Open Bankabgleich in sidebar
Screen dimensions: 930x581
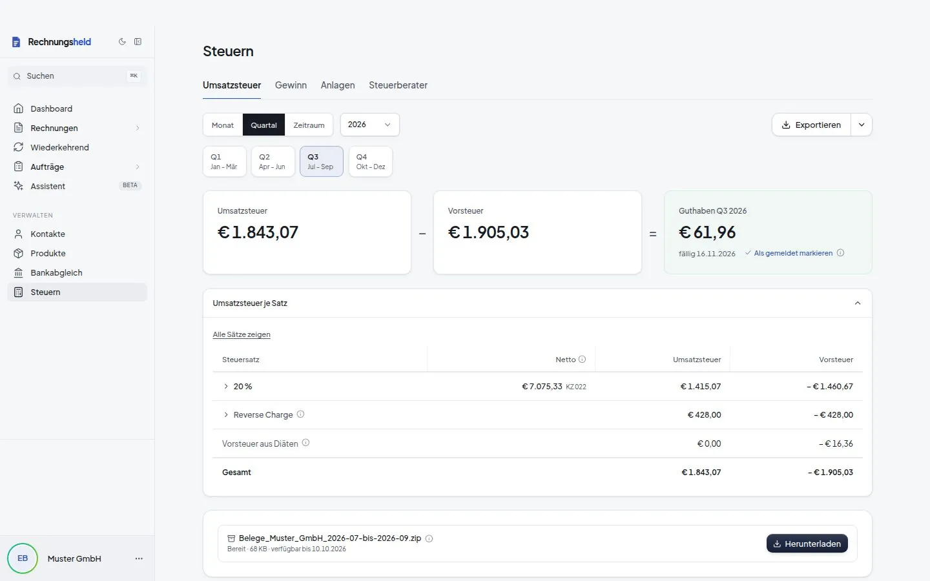pyautogui.click(x=77, y=272)
